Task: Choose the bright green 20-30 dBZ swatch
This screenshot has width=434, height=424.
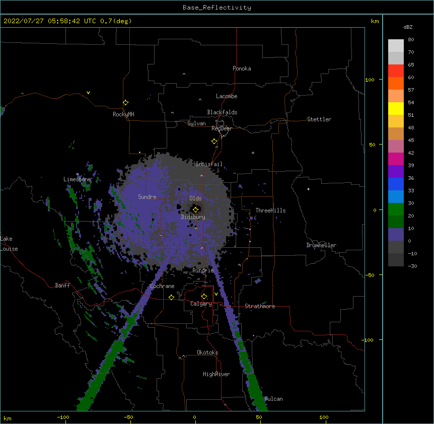Action: pos(396,209)
